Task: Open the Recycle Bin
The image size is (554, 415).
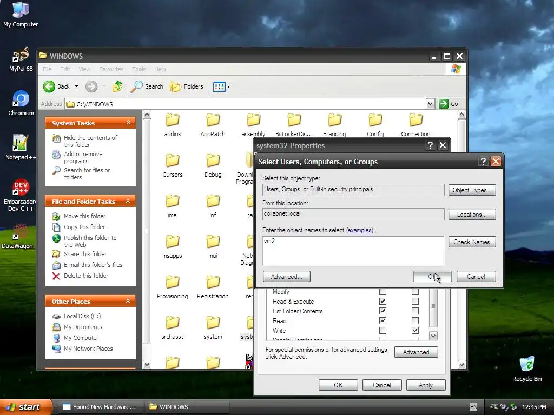Action: (527, 369)
